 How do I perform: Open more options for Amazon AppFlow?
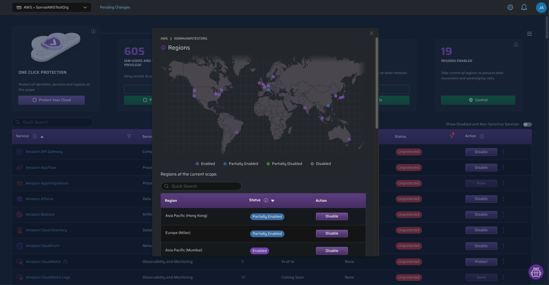pyautogui.click(x=503, y=167)
